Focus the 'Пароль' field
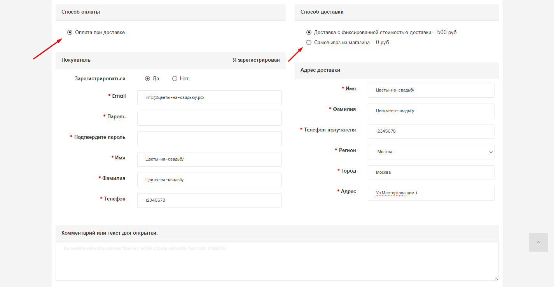Image resolution: width=554 pixels, height=287 pixels. pyautogui.click(x=209, y=118)
